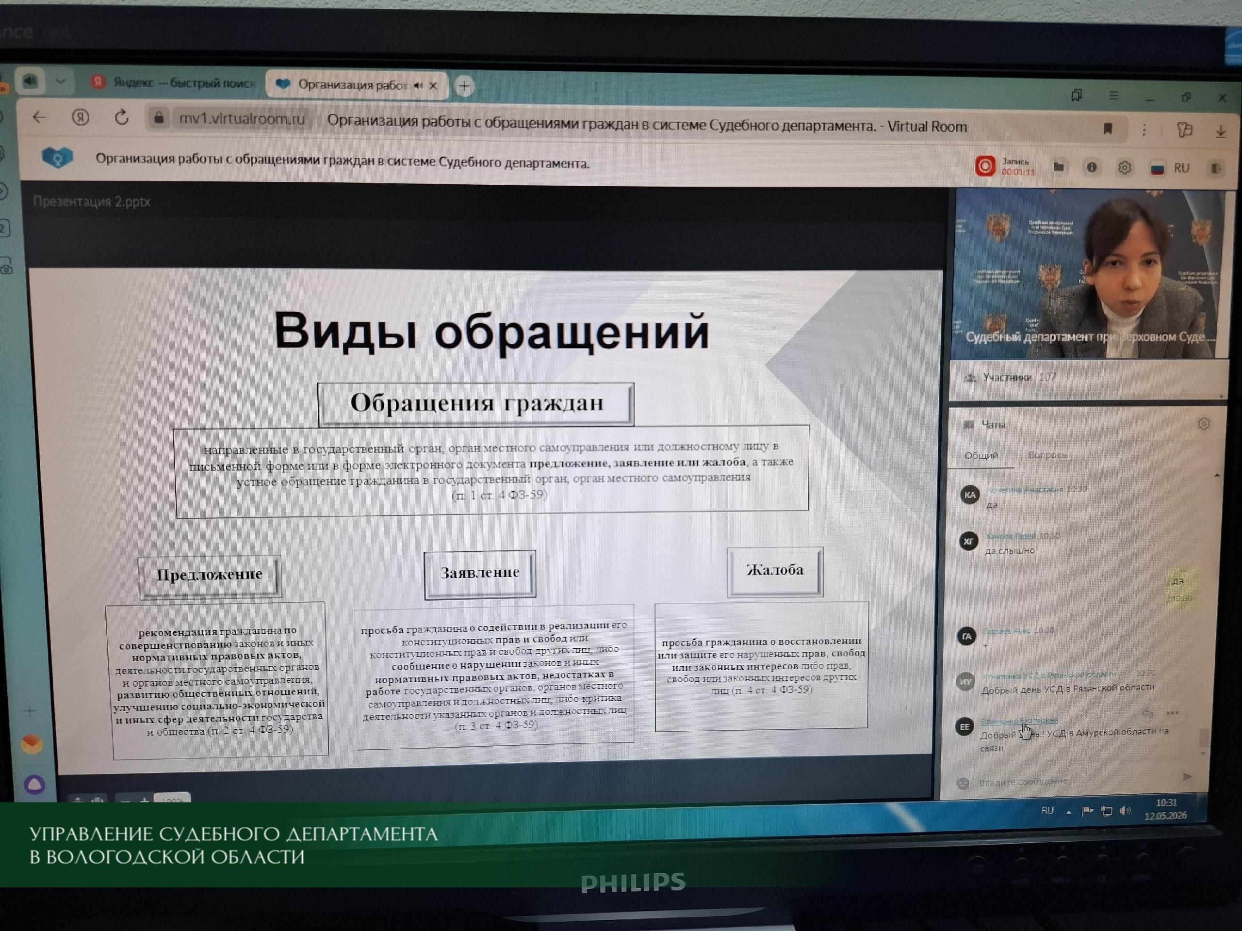Click the Yandex home icon in address bar
This screenshot has width=1242, height=931.
[x=80, y=117]
